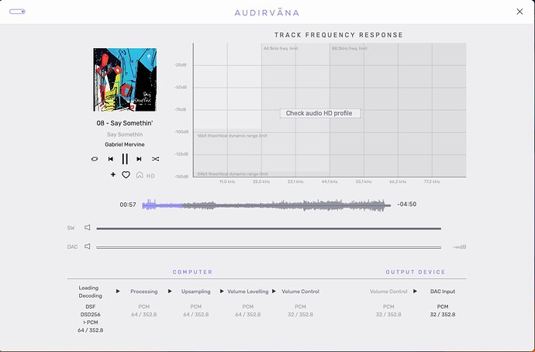This screenshot has height=352, width=535.
Task: Toggle repeat mode
Action: coord(95,159)
